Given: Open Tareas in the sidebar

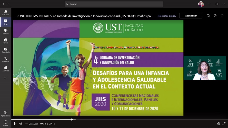Looking at the screenshot, I should tap(6, 41).
